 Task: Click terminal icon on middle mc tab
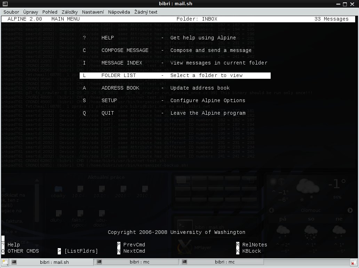99,262
